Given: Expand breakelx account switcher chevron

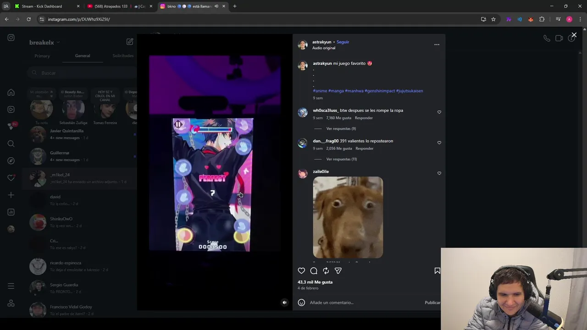Looking at the screenshot, I should point(58,43).
